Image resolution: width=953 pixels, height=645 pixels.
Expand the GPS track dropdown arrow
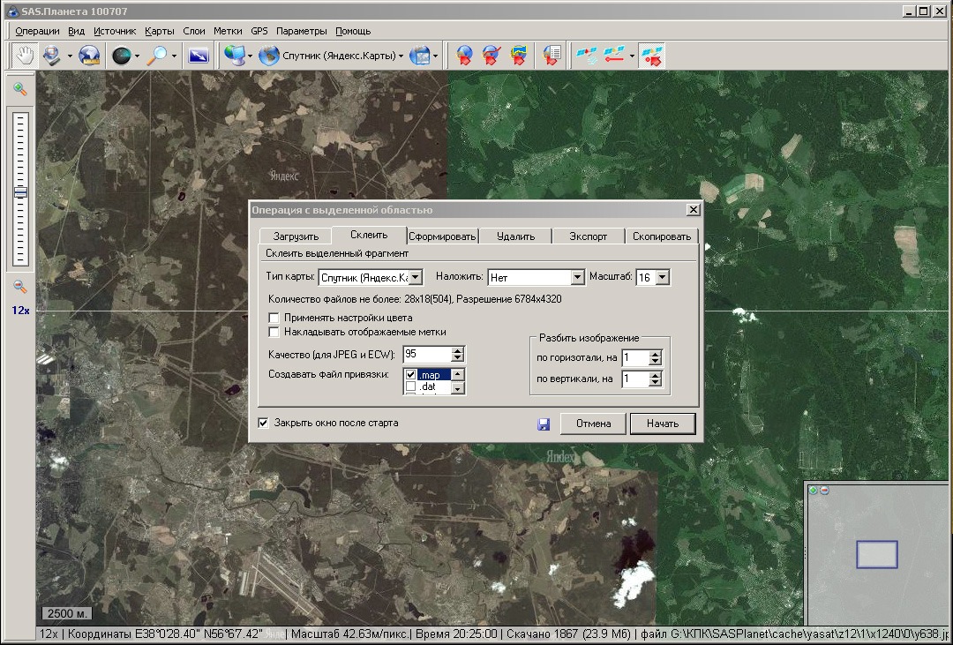pyautogui.click(x=632, y=56)
